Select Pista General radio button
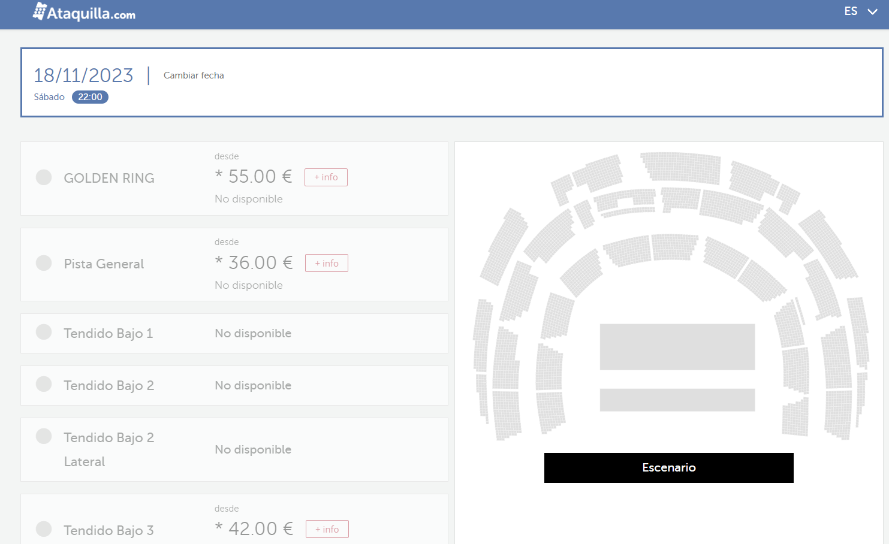 pos(44,263)
